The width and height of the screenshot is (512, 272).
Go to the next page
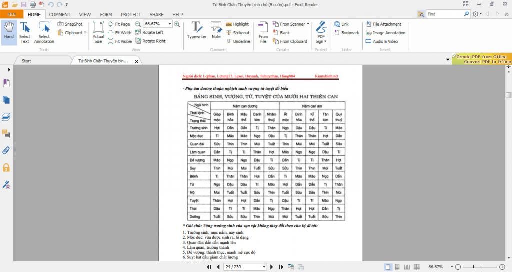click(271, 267)
